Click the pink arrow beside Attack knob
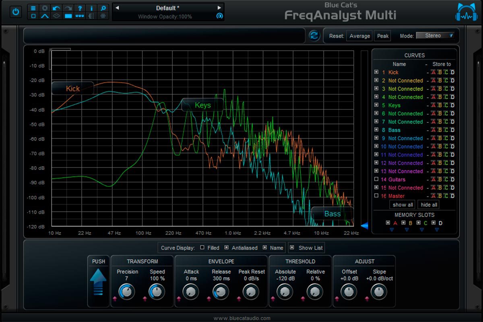Image resolution: width=483 pixels, height=322 pixels. (x=179, y=298)
